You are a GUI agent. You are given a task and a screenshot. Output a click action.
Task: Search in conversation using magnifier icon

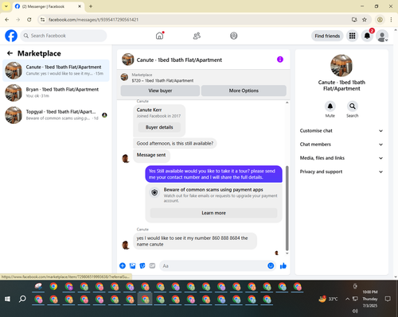point(353,106)
